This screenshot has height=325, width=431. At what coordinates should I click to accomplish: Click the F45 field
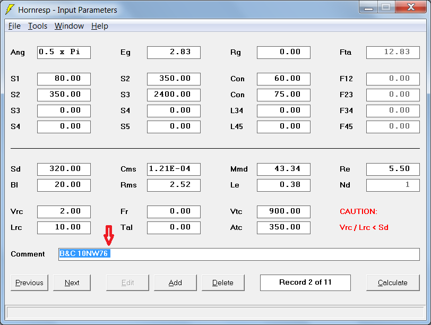click(x=393, y=127)
